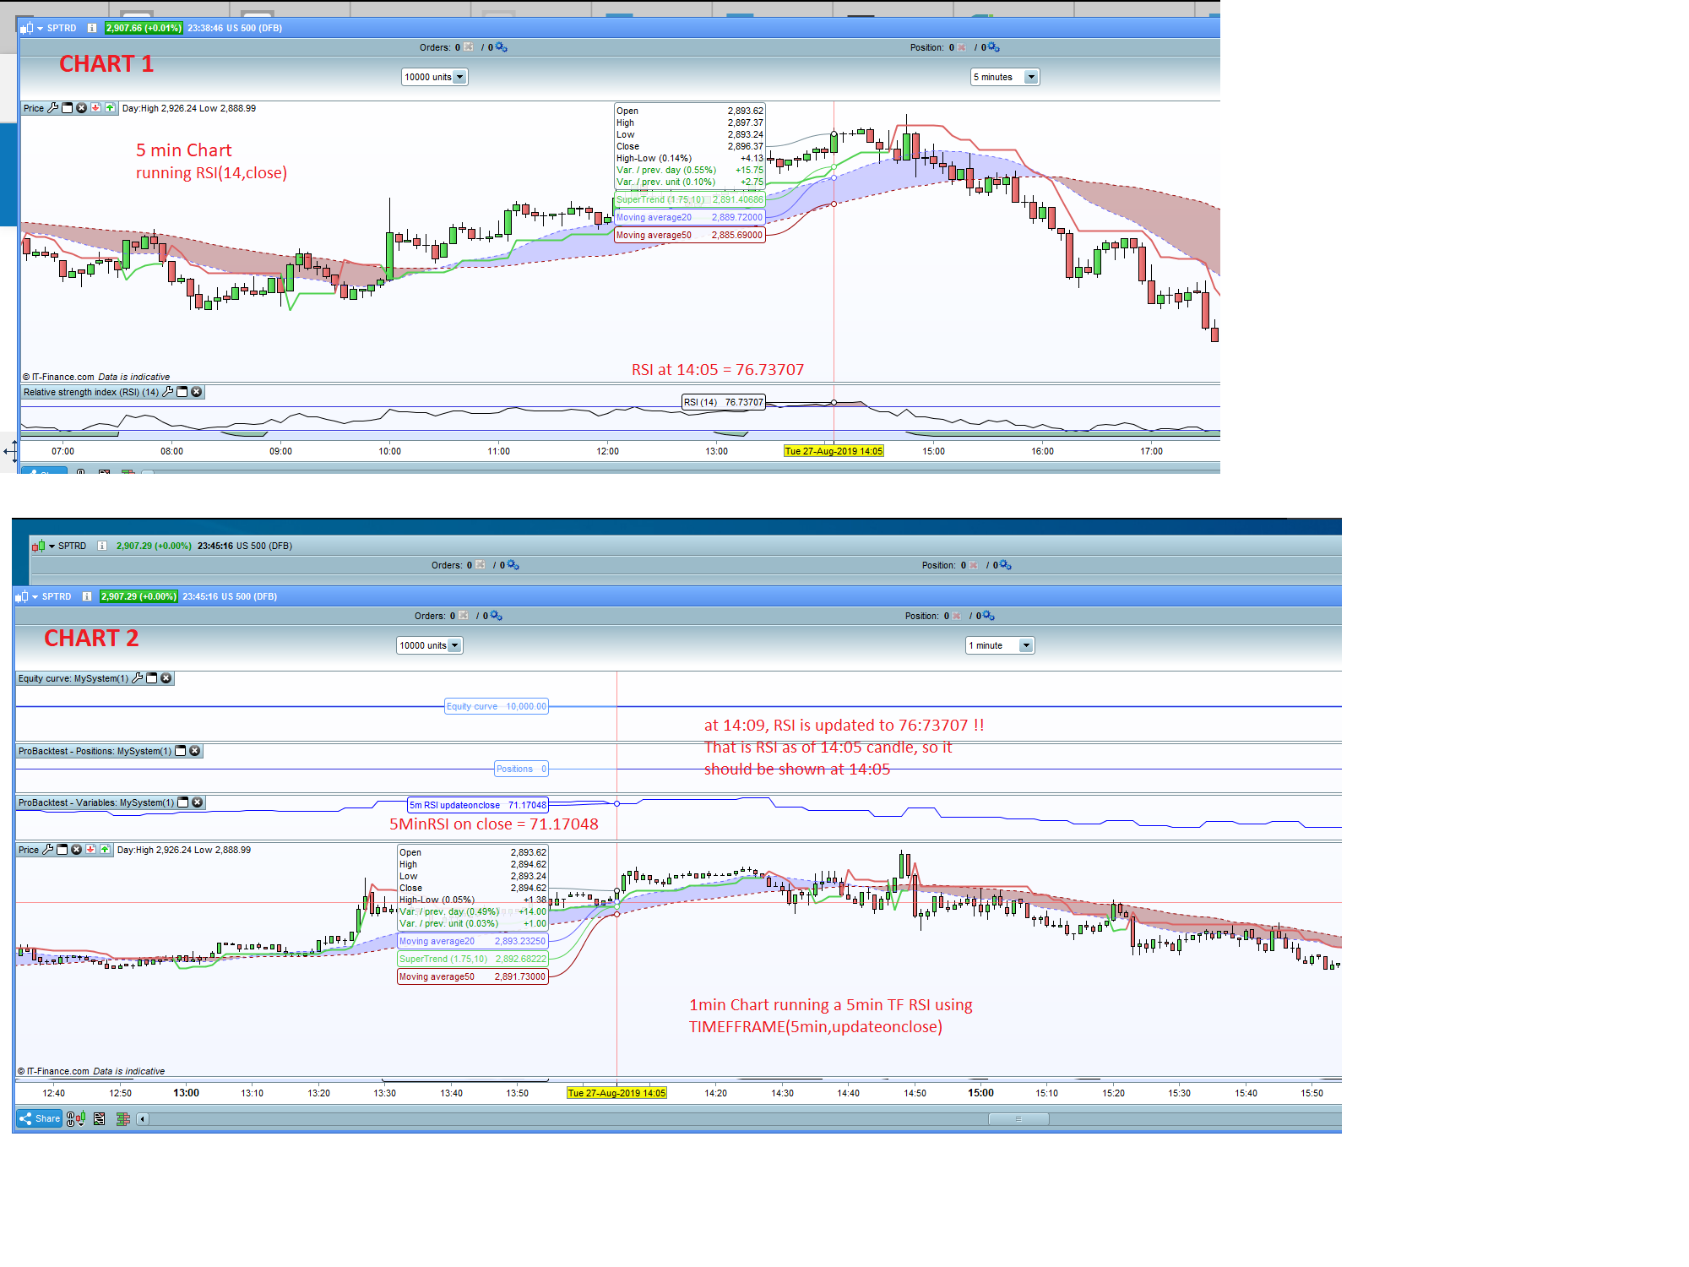
Task: Expand the 1 minute timeframe dropdown
Action: click(1025, 645)
